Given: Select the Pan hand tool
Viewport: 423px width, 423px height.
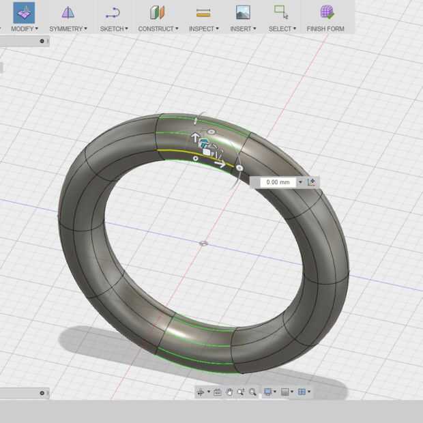Looking at the screenshot, I should (x=229, y=392).
